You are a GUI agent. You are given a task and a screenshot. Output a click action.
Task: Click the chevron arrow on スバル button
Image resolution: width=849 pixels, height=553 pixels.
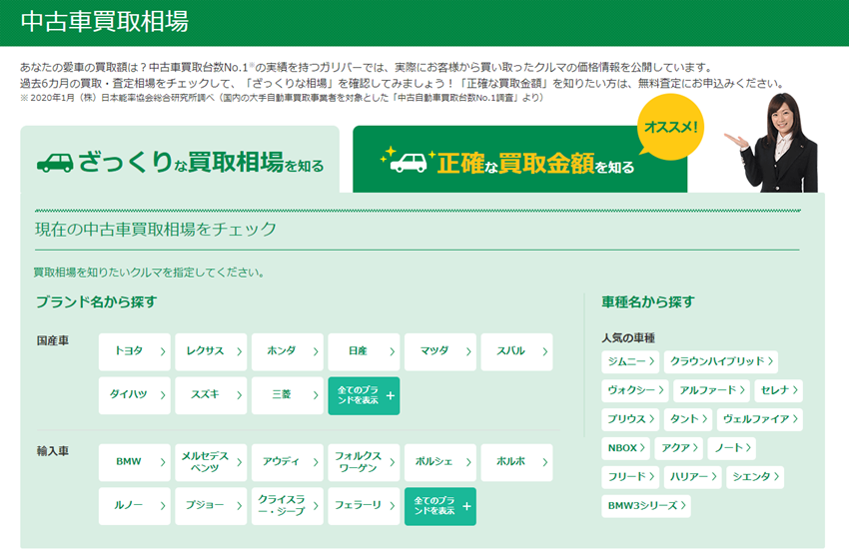[x=544, y=352]
